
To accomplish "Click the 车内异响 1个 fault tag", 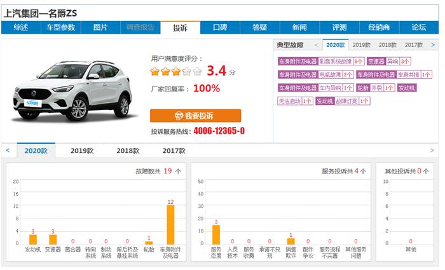I will click(315, 88).
